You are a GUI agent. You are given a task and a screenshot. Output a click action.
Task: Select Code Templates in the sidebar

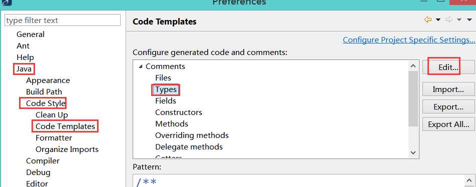(65, 126)
